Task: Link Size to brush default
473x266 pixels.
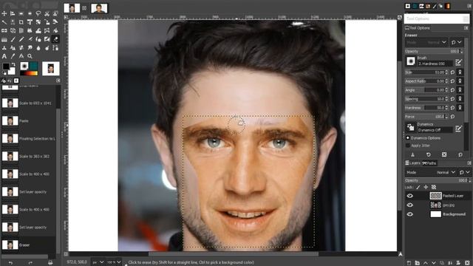Action: 460,72
